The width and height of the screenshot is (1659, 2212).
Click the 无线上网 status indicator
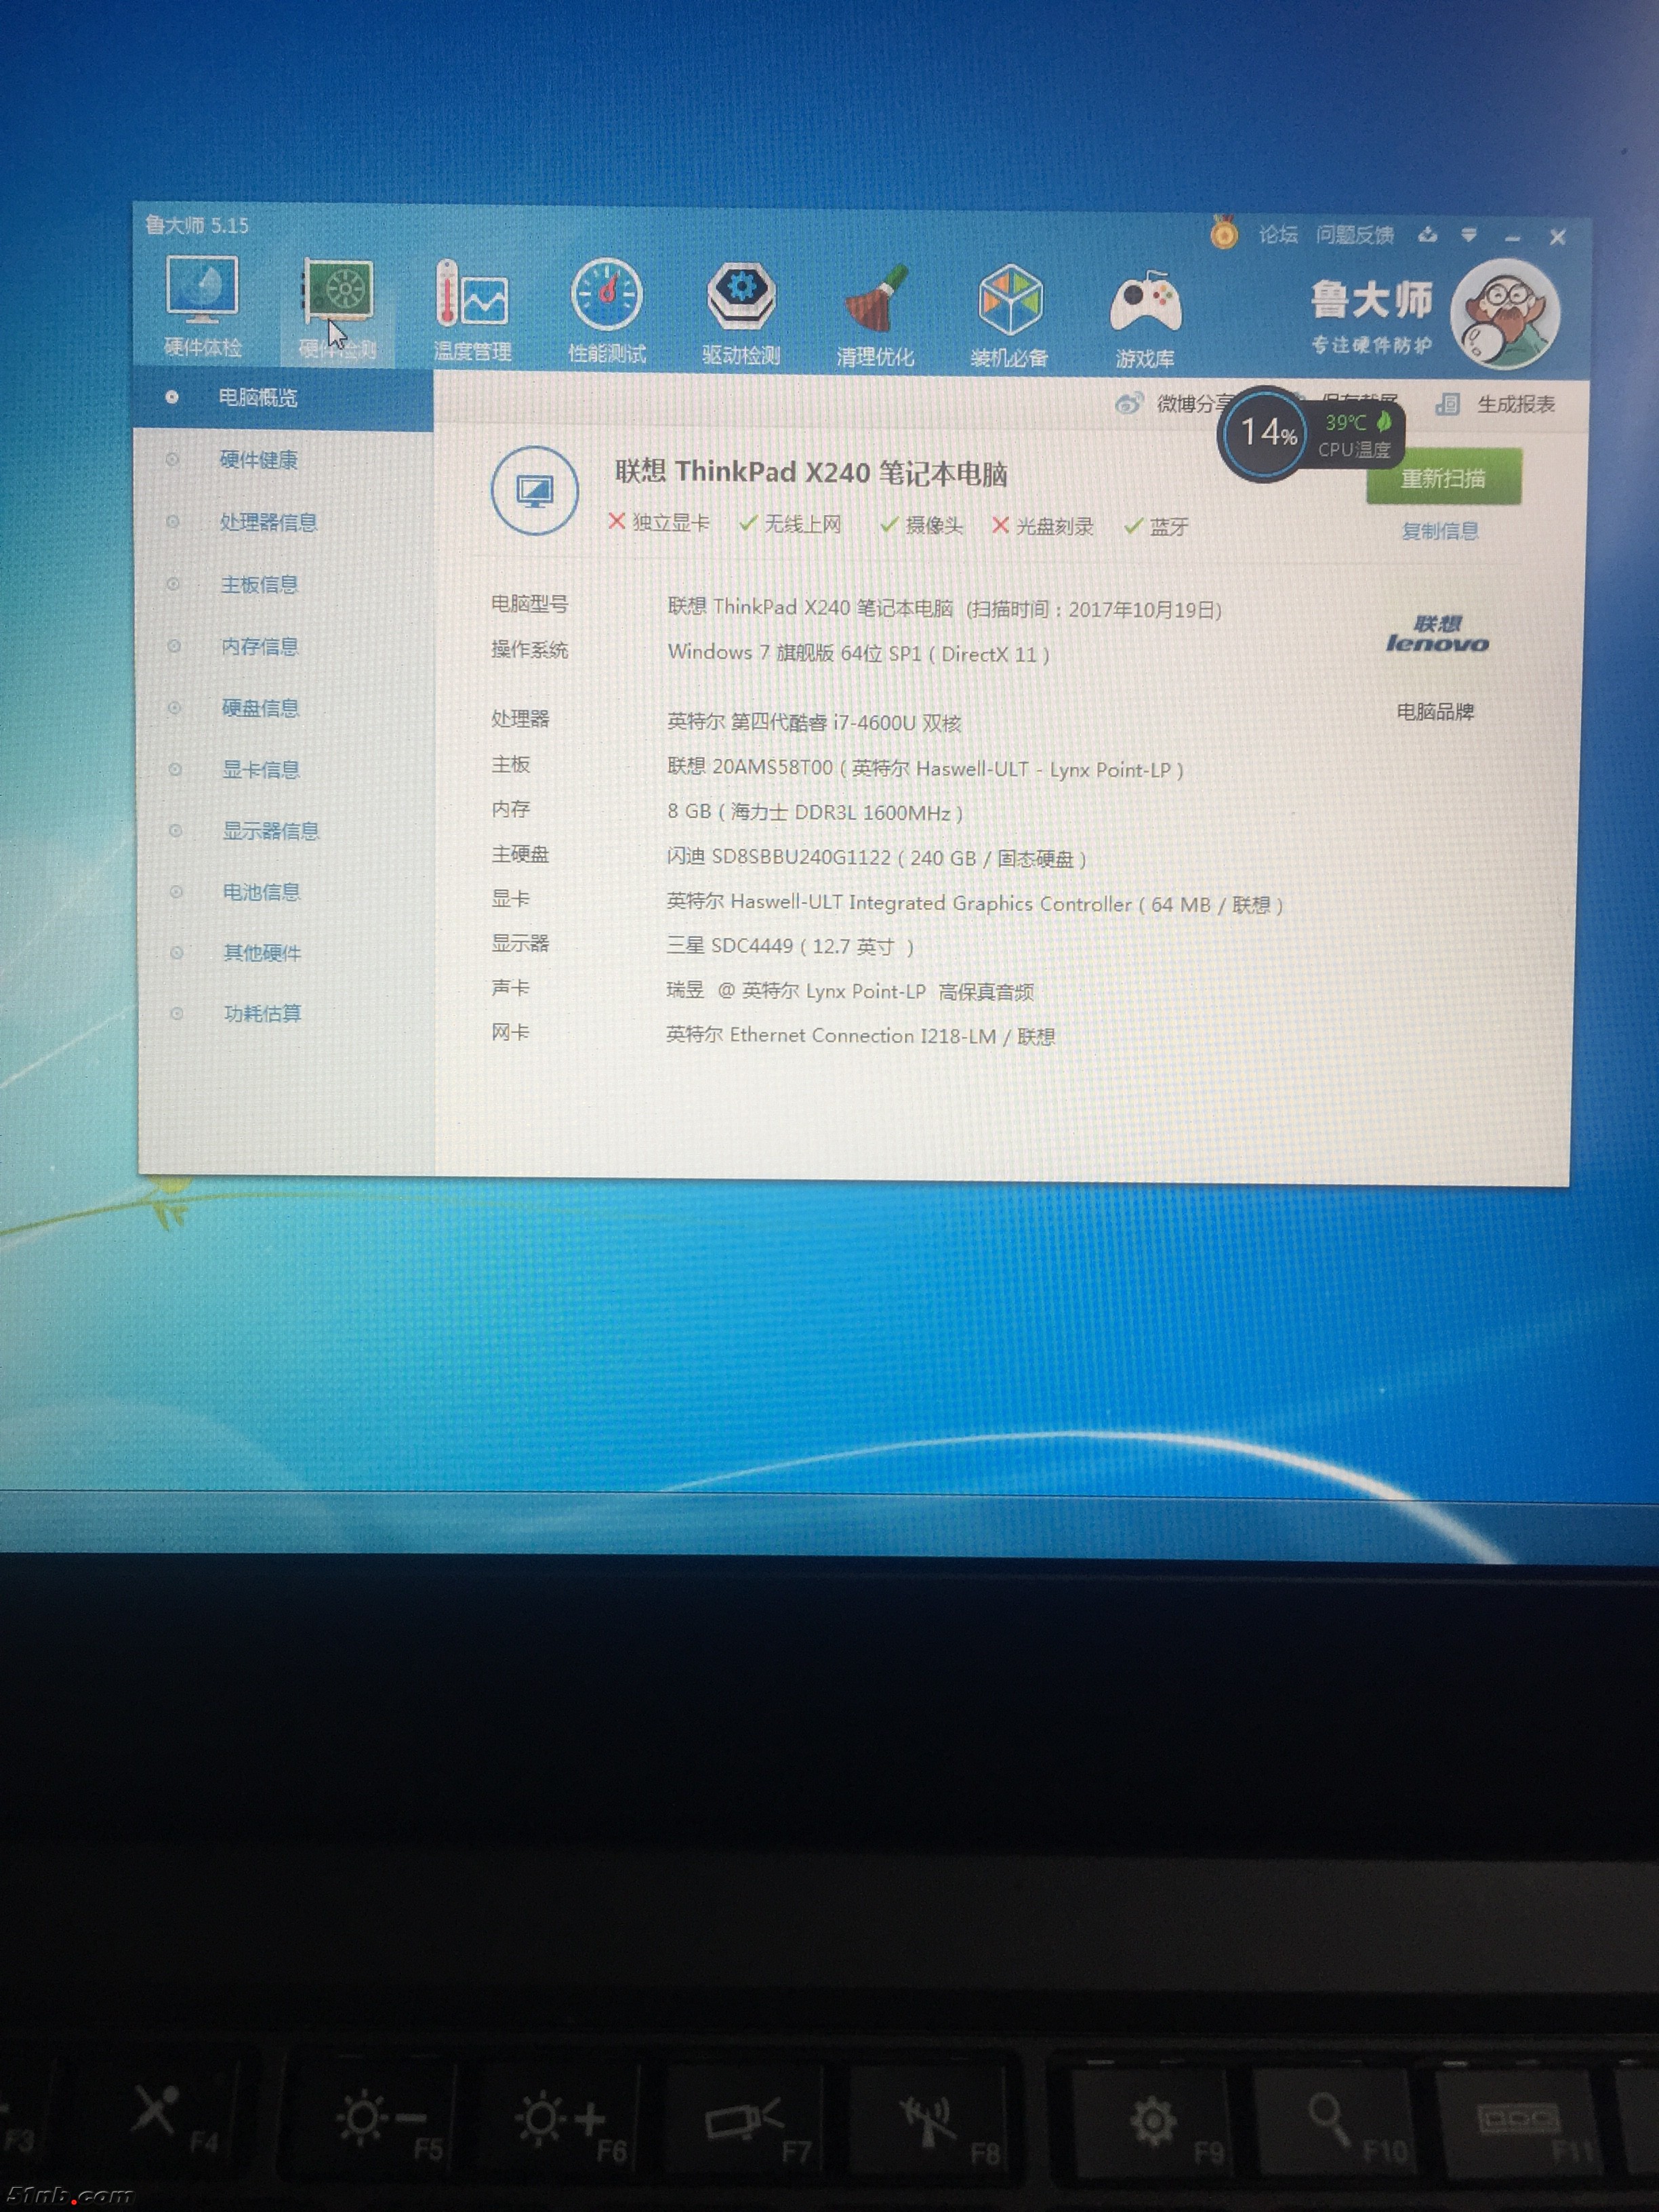pyautogui.click(x=790, y=524)
